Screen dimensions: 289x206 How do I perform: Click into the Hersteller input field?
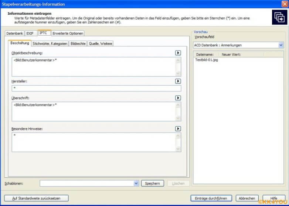[96, 88]
